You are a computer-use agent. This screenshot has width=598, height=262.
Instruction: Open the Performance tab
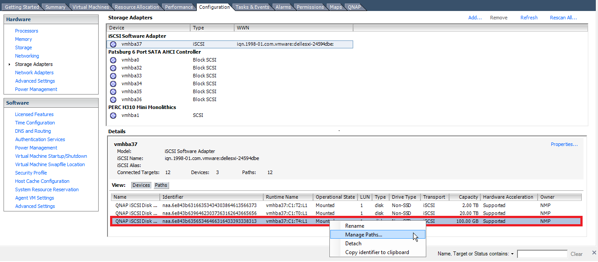coord(179,7)
